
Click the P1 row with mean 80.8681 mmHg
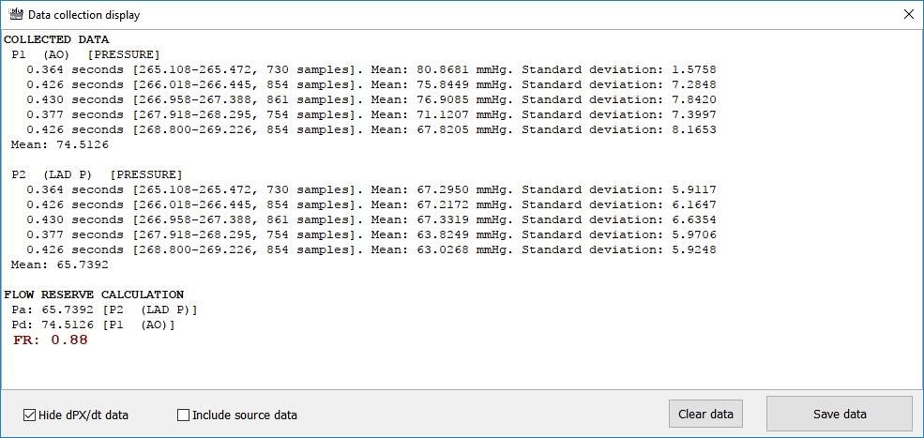(x=371, y=70)
